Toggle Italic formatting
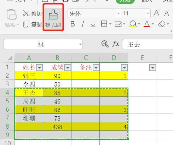 (x=83, y=24)
